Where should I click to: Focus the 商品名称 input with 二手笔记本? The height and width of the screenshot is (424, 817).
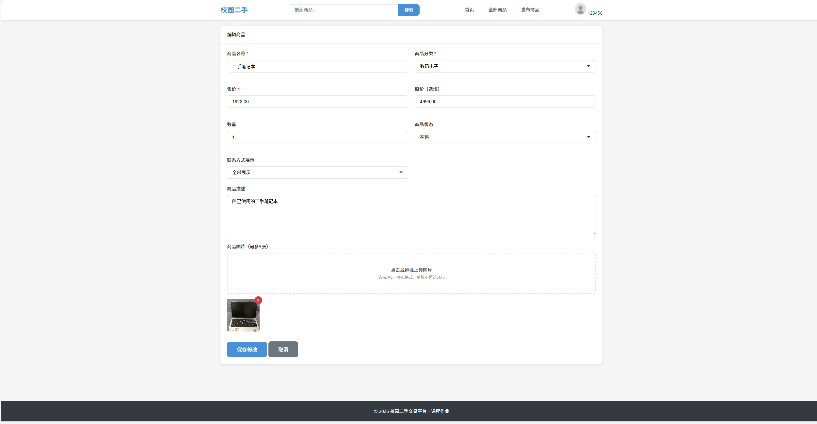pyautogui.click(x=317, y=66)
